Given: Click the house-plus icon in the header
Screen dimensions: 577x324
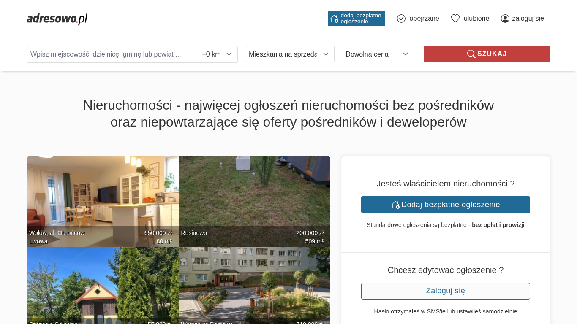Looking at the screenshot, I should coord(334,19).
